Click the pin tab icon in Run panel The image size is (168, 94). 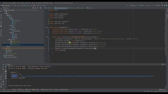pos(3,84)
